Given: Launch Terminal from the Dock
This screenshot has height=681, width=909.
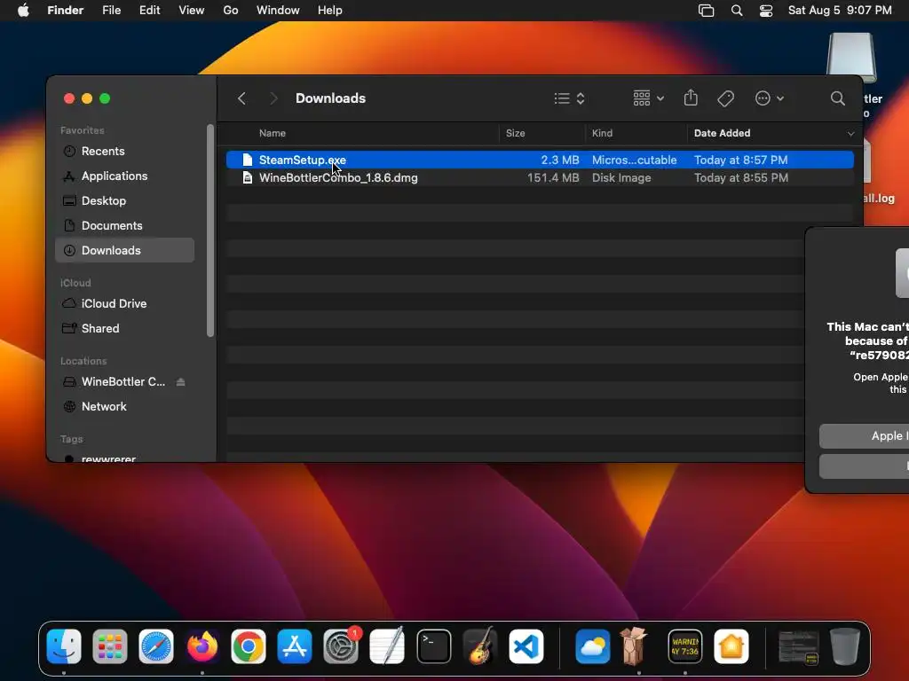Looking at the screenshot, I should coord(433,646).
